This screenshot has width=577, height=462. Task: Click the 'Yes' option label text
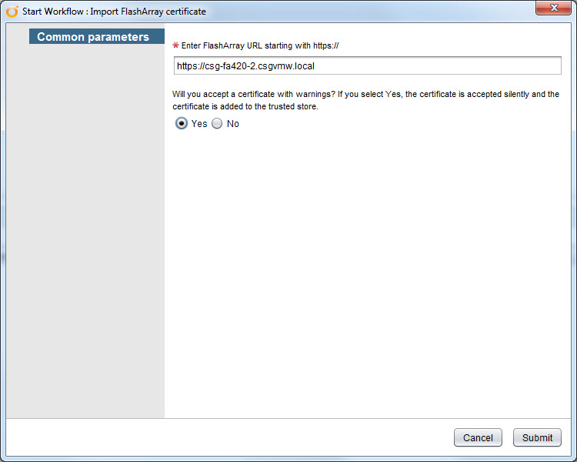[199, 124]
